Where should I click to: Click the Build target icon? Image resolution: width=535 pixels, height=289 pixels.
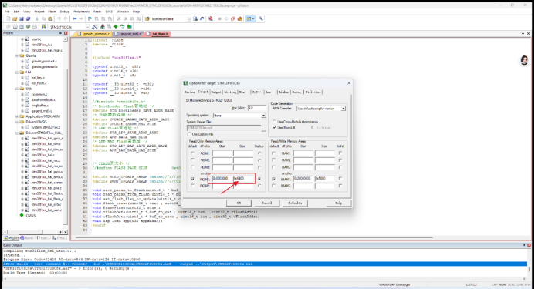[x=15, y=26]
